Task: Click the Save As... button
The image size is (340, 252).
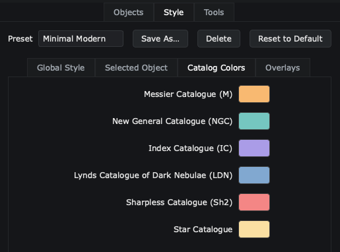Action: point(160,39)
